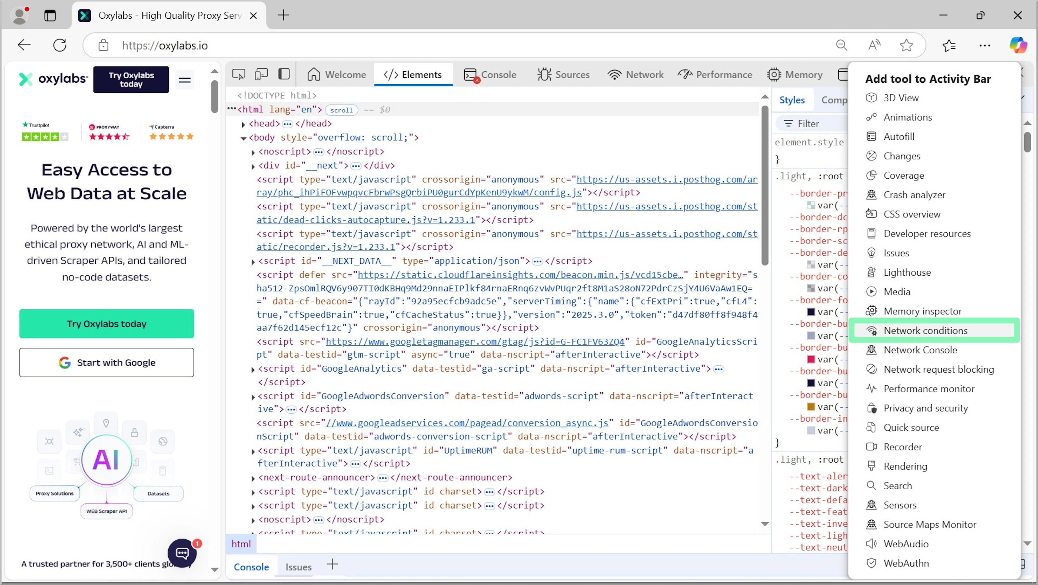The image size is (1038, 585).
Task: Click the red border color swatch
Action: pos(811,359)
